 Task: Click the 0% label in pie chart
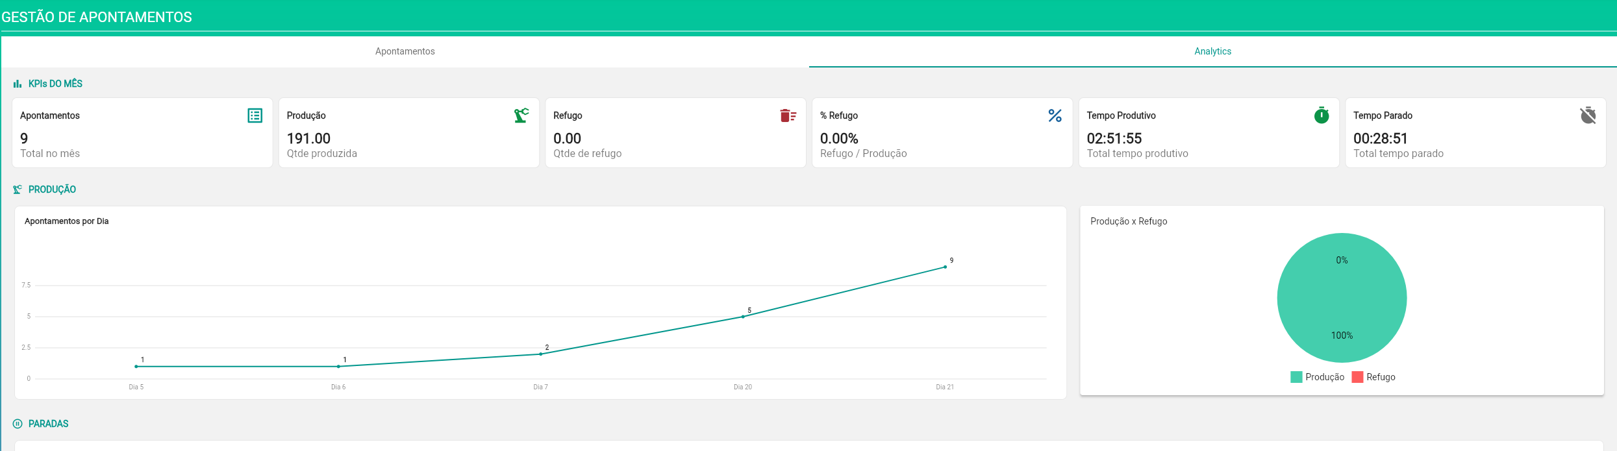pos(1342,260)
